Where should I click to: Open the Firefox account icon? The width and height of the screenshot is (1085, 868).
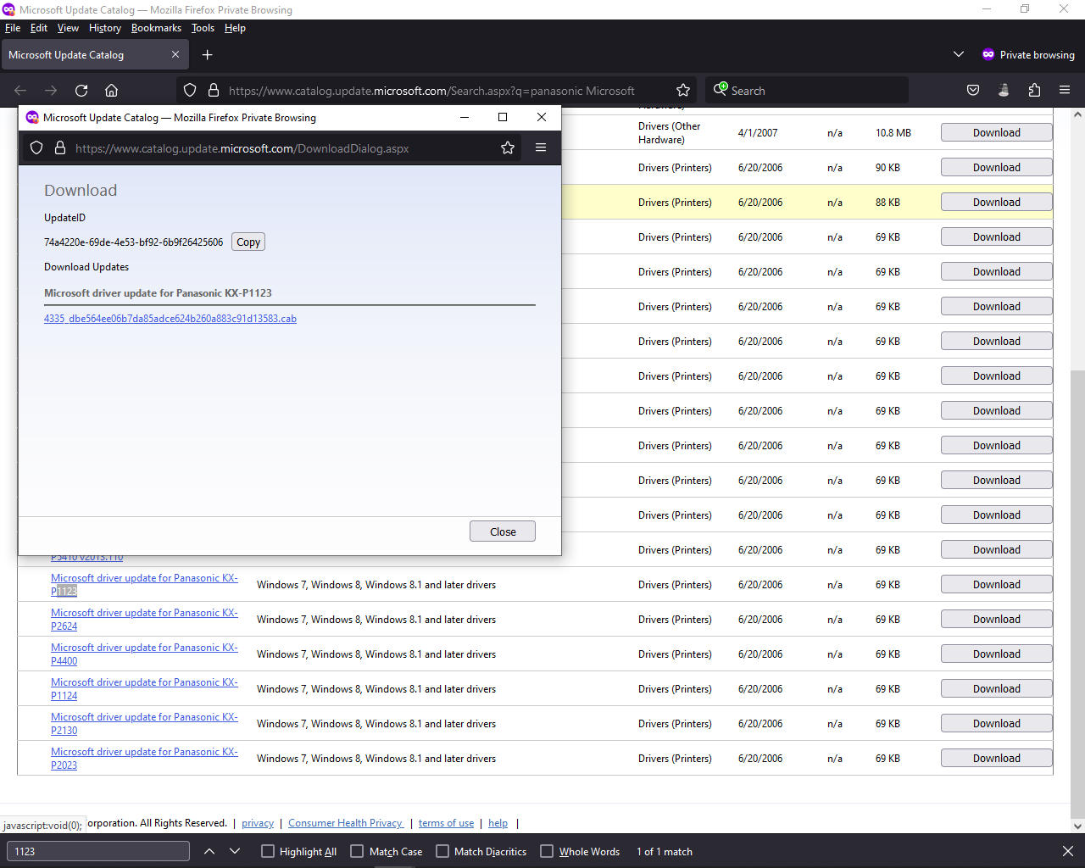(1004, 91)
